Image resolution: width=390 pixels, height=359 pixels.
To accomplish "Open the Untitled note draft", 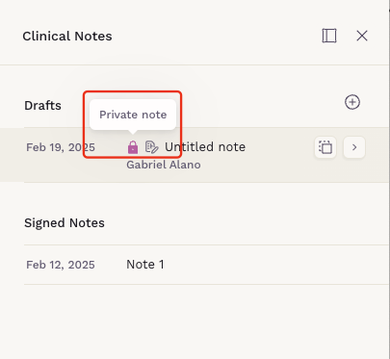I will [x=205, y=147].
